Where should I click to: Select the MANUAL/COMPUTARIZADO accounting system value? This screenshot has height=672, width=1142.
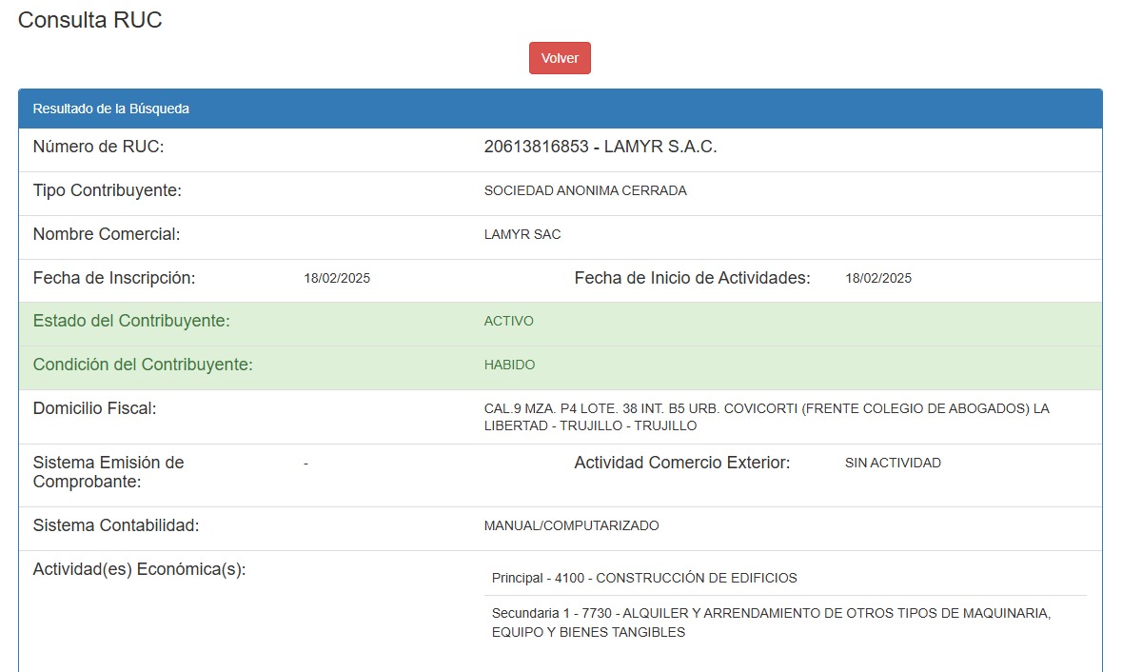coord(571,525)
